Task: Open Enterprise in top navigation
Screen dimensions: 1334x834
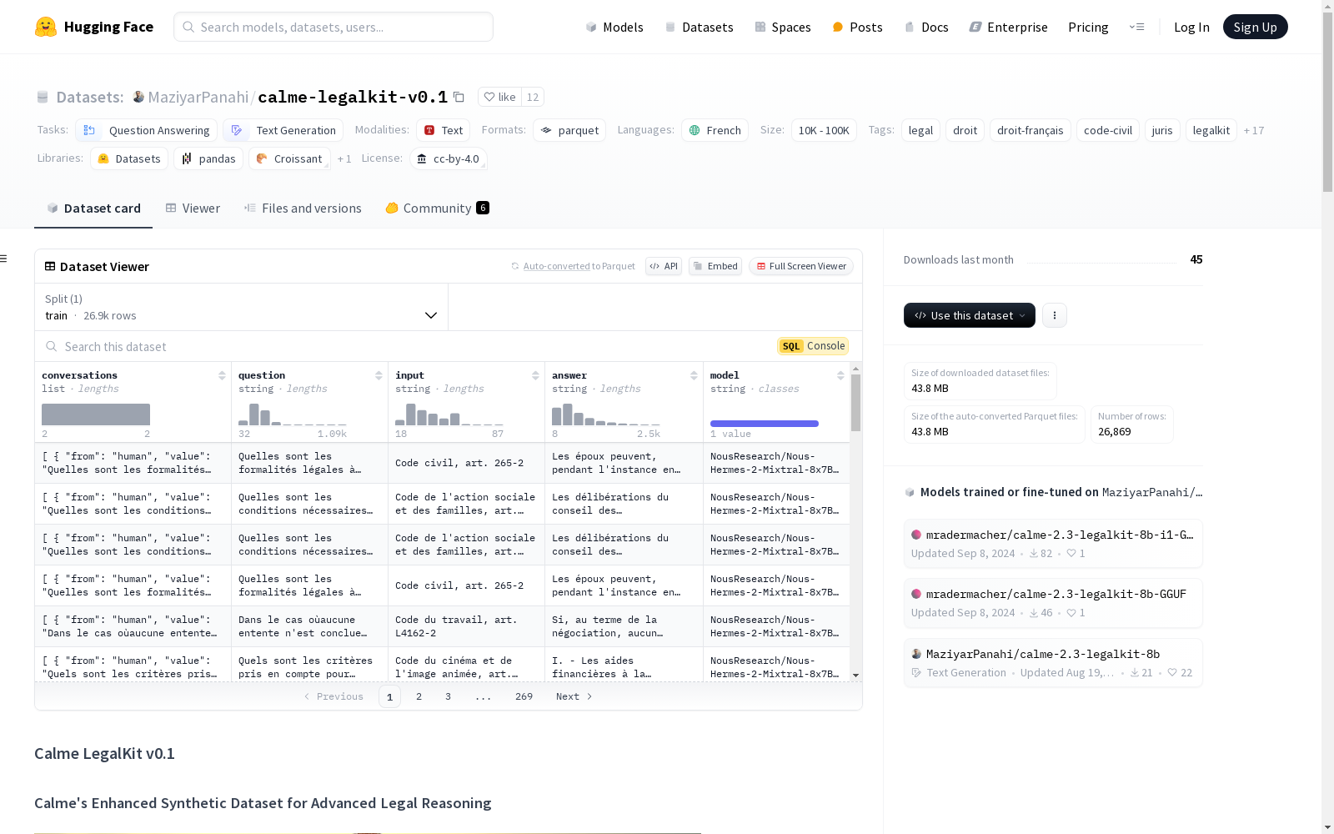Action: [1008, 27]
